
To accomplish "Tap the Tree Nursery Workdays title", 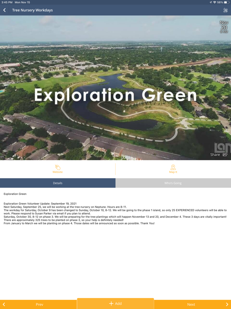I will (32, 10).
